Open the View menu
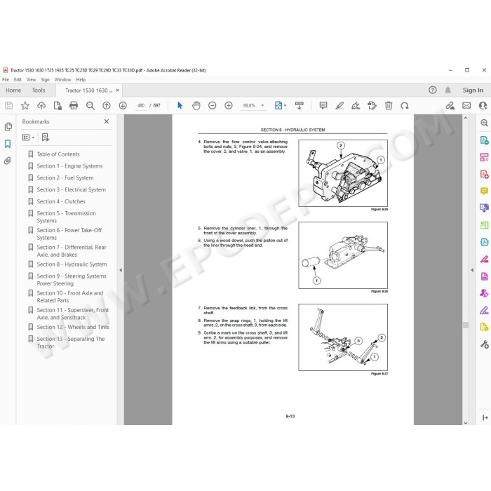Viewport: 491px width, 491px height. tap(31, 79)
